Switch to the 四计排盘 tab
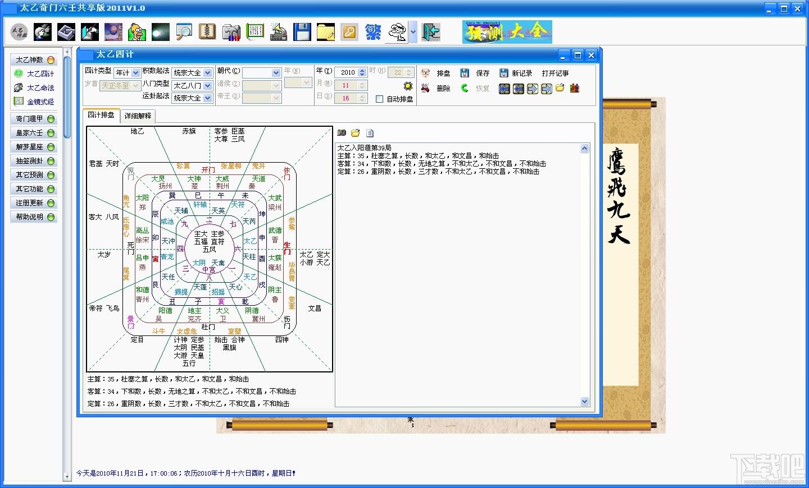The height and width of the screenshot is (488, 809). [101, 115]
